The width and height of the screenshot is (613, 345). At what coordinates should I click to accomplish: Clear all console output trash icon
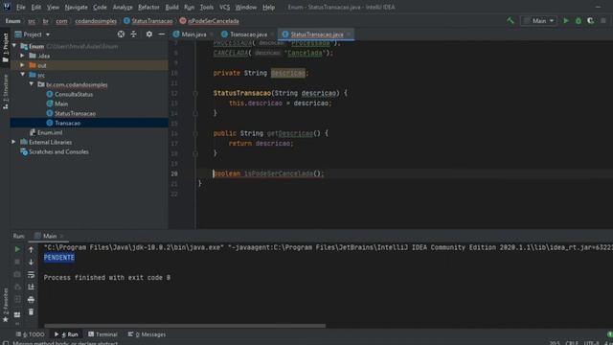coord(31,312)
